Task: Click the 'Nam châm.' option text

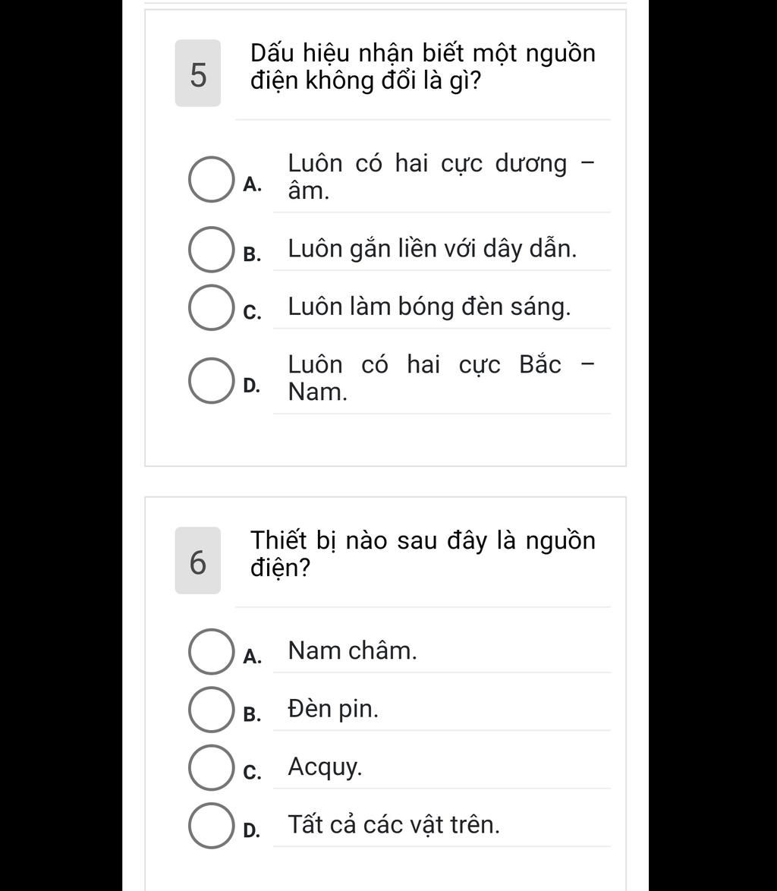Action: click(x=352, y=650)
